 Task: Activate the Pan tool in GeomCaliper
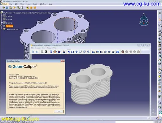77,52
